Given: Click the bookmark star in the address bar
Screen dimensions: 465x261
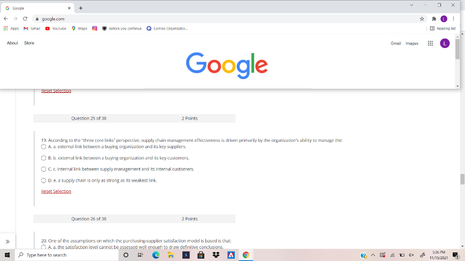Looking at the screenshot, I should click(421, 19).
